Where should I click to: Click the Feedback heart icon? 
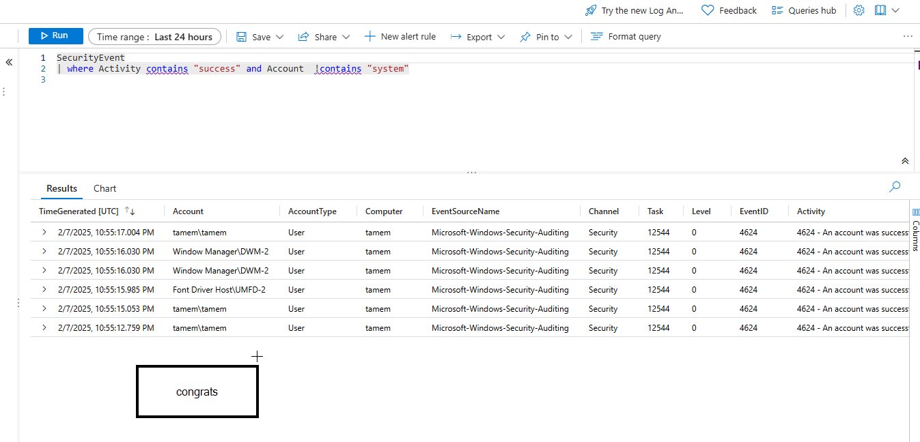click(708, 10)
